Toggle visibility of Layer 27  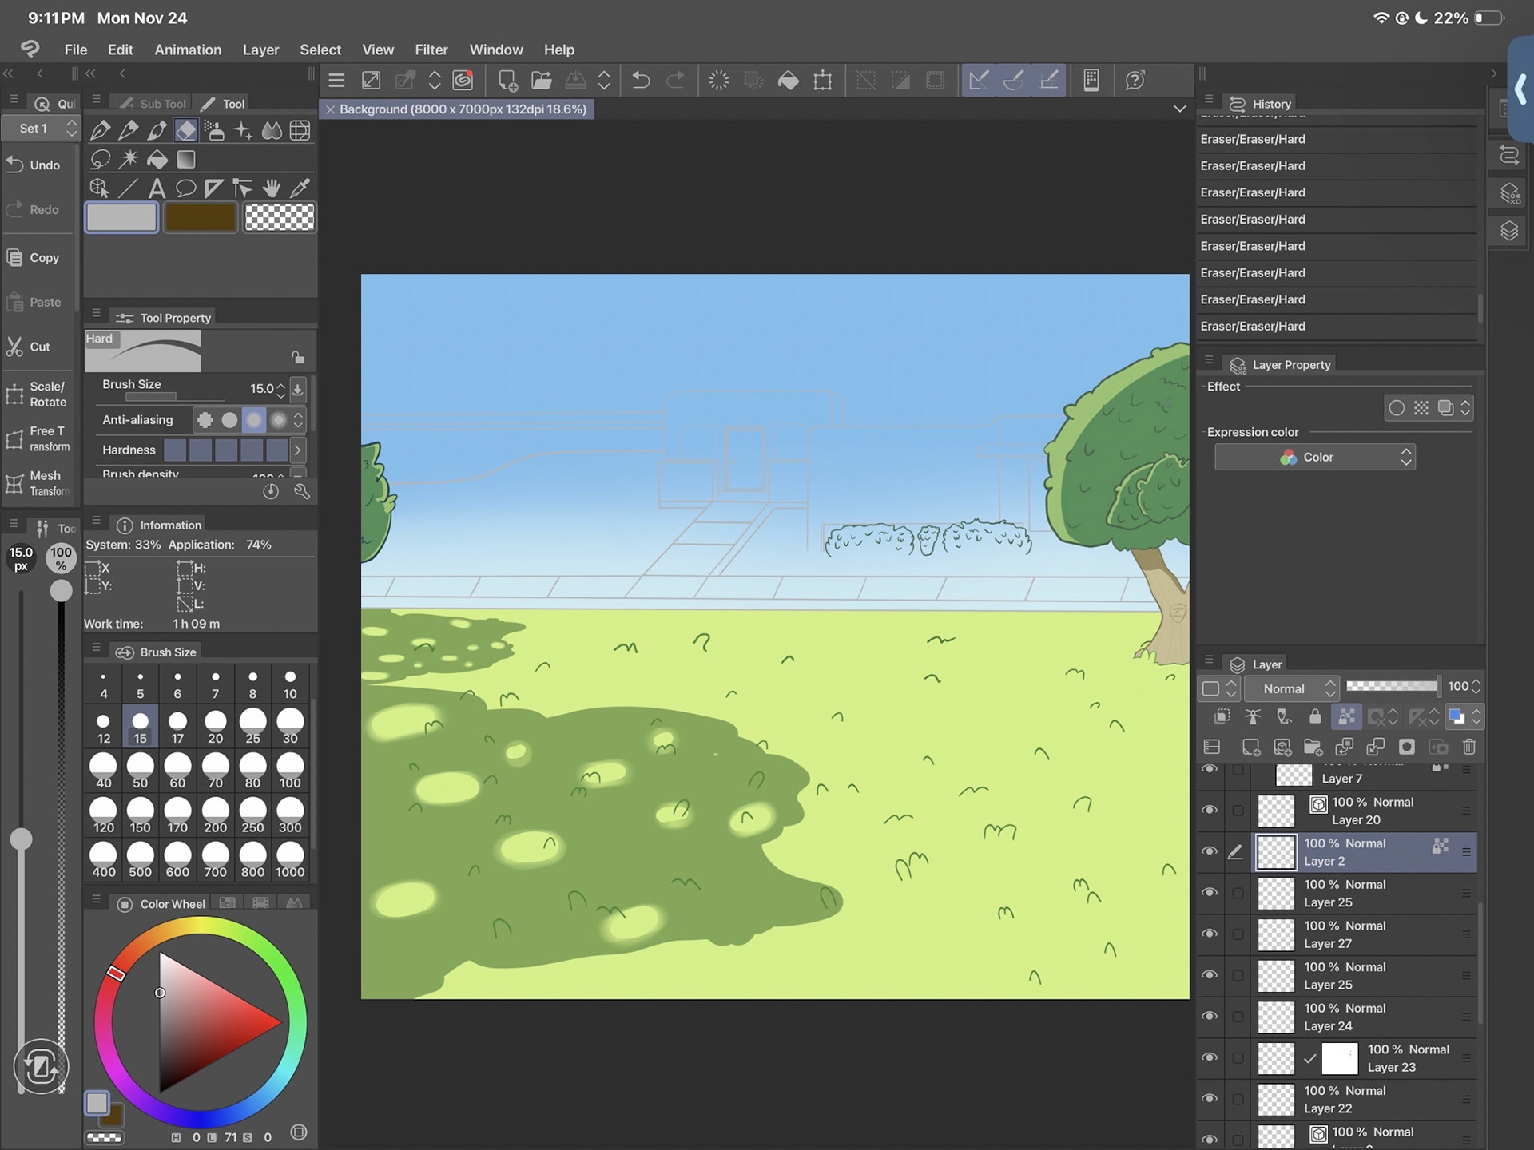[x=1210, y=934]
